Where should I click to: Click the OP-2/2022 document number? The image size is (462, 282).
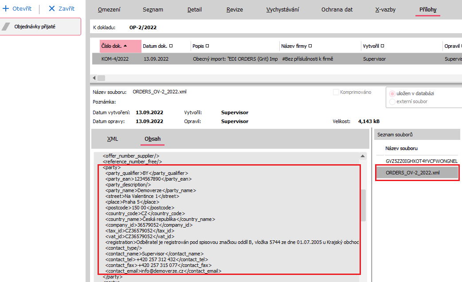click(x=143, y=27)
